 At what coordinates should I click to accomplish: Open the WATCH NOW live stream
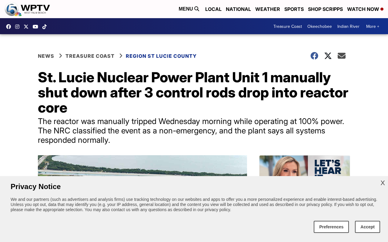point(365,9)
